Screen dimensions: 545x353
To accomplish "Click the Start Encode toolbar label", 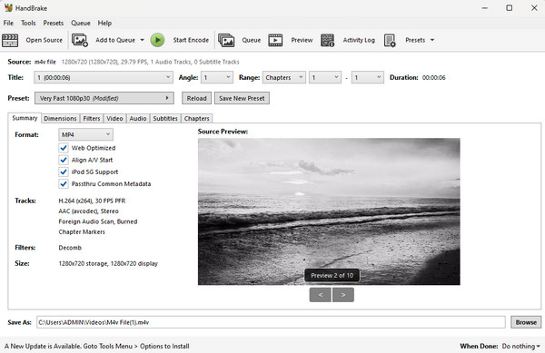I will pyautogui.click(x=191, y=40).
